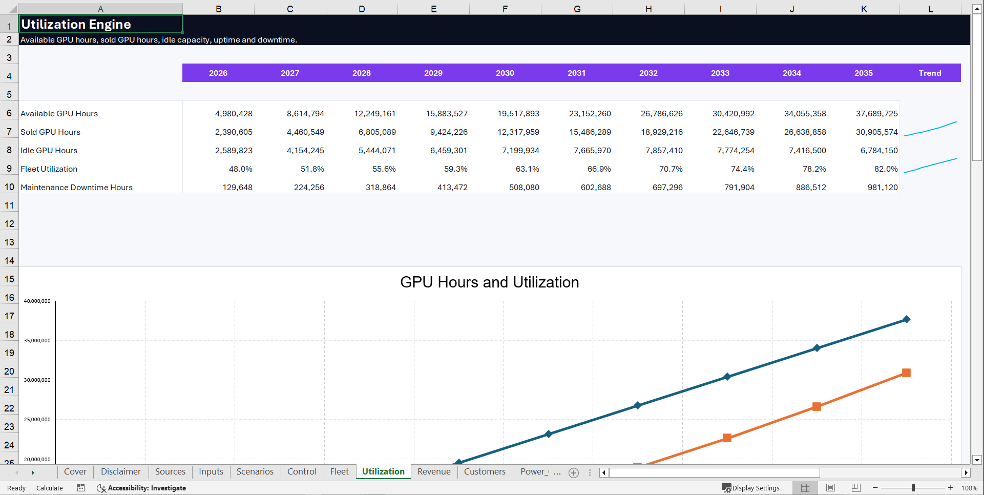Select Maintenance Downtime Hours label

76,188
